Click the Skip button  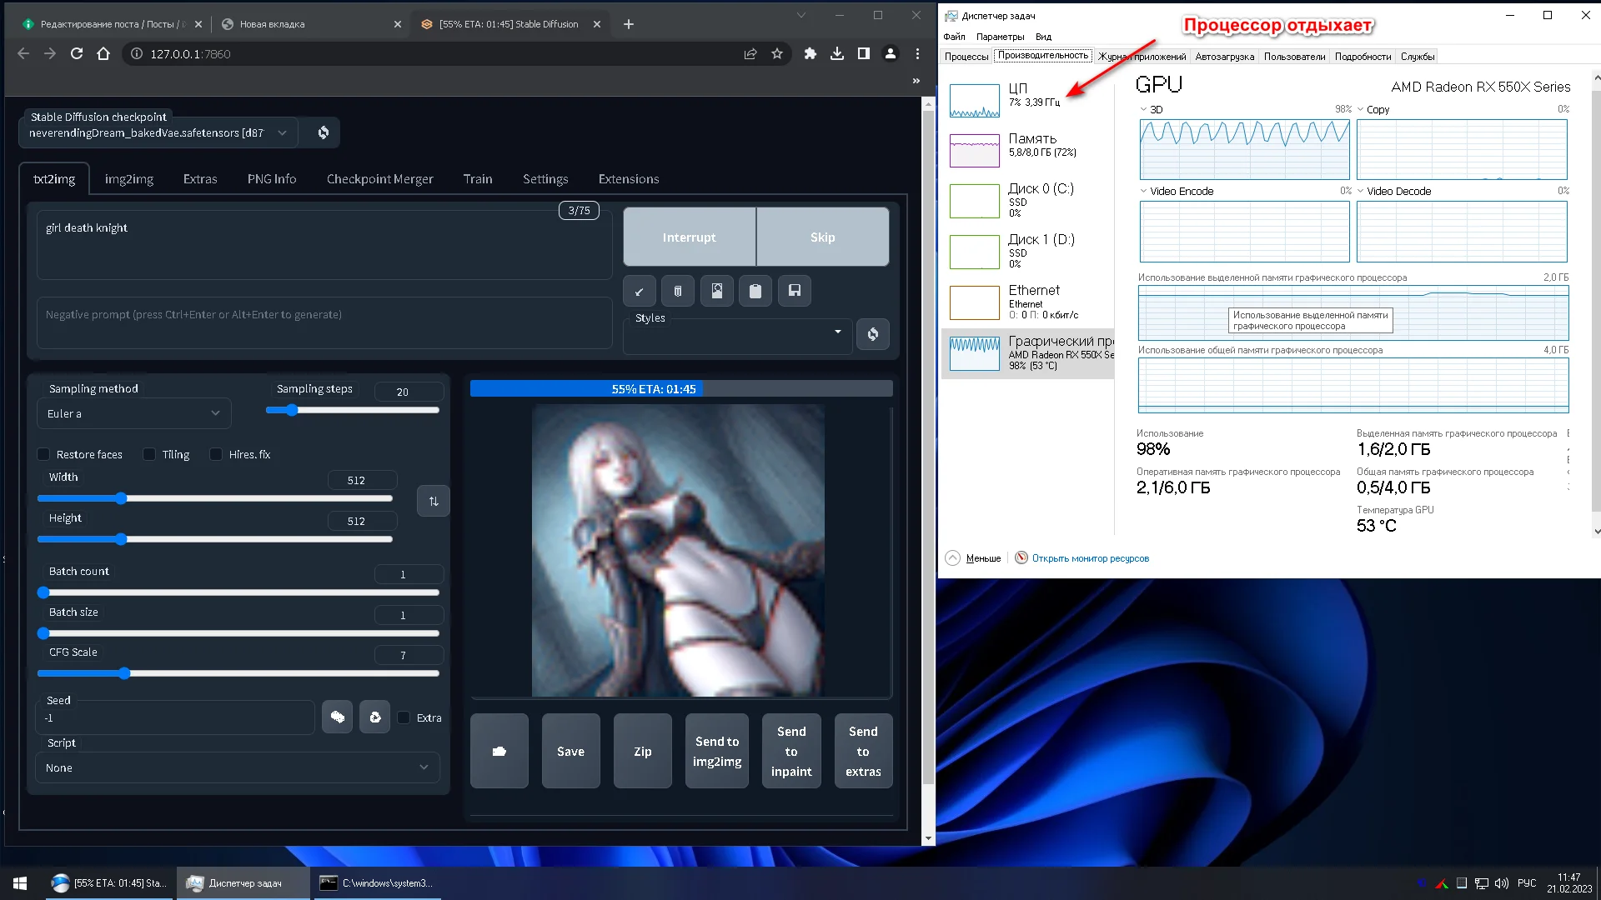[823, 237]
